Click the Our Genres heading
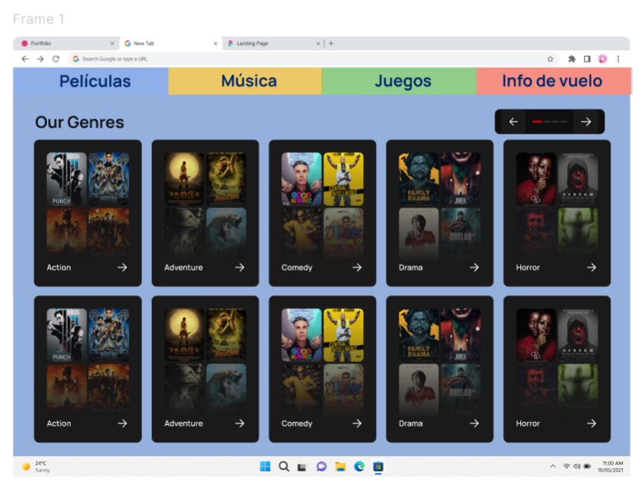The image size is (641, 495). [79, 122]
